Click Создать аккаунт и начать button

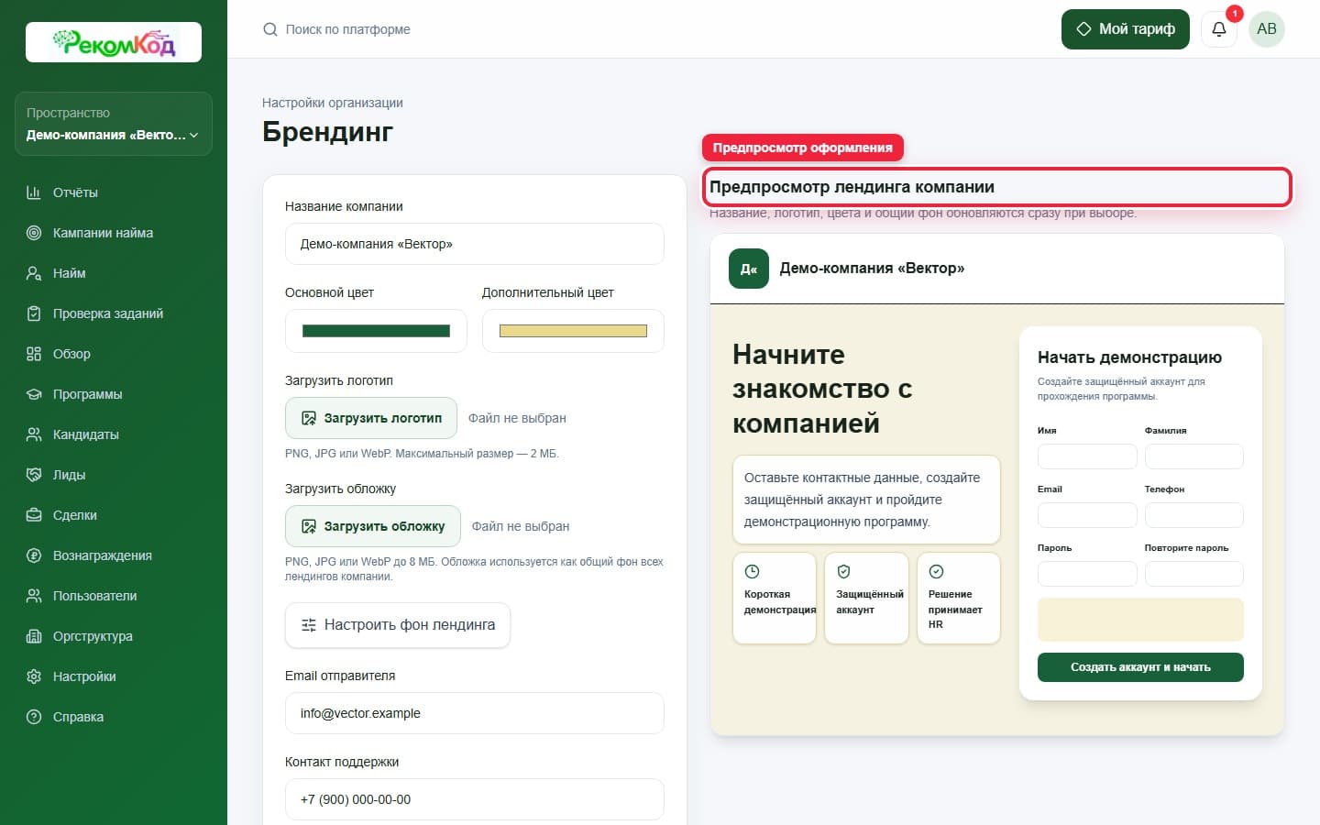point(1140,667)
